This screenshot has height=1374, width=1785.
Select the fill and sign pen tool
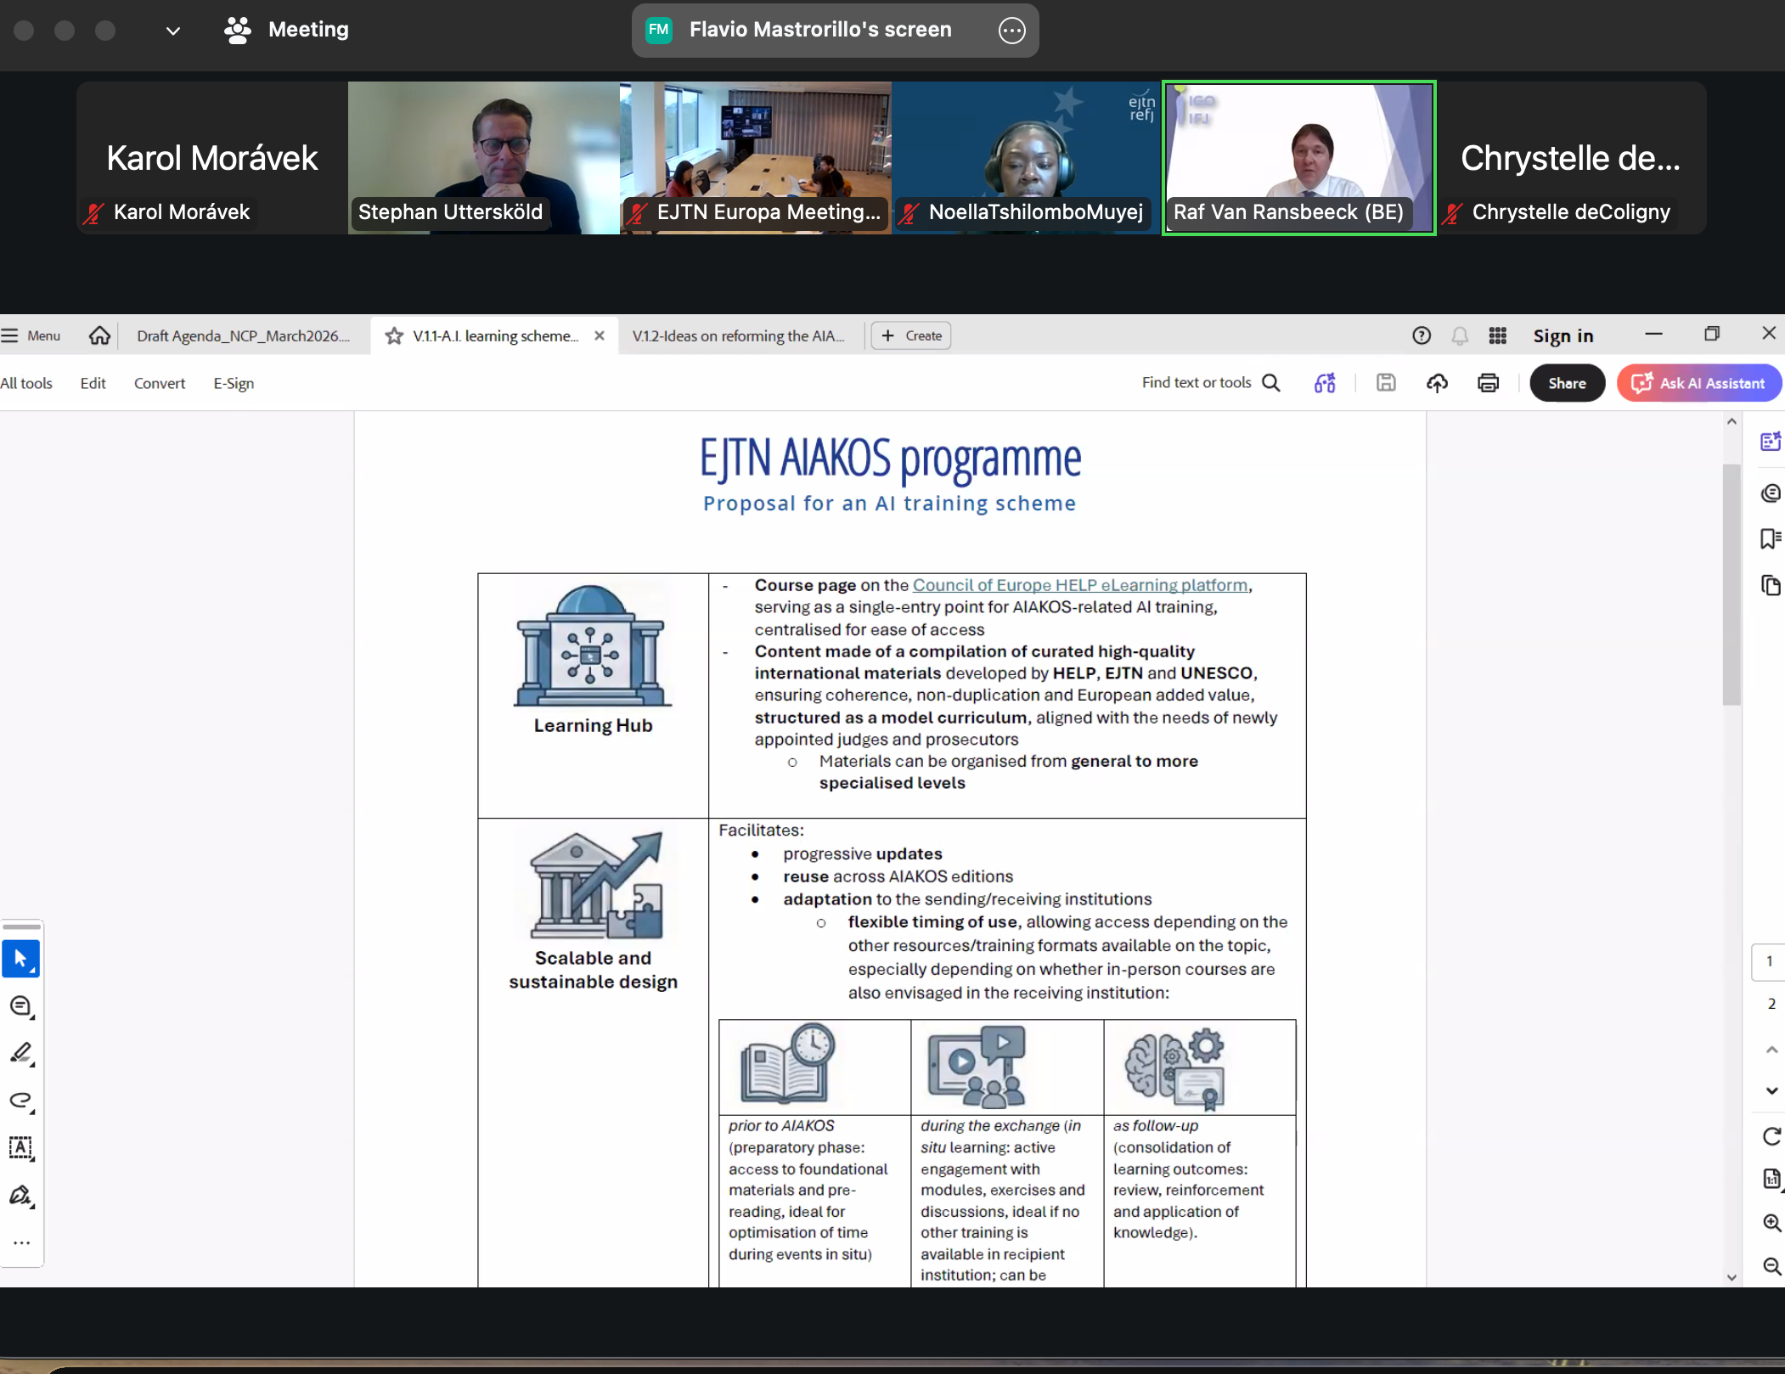click(x=21, y=1196)
